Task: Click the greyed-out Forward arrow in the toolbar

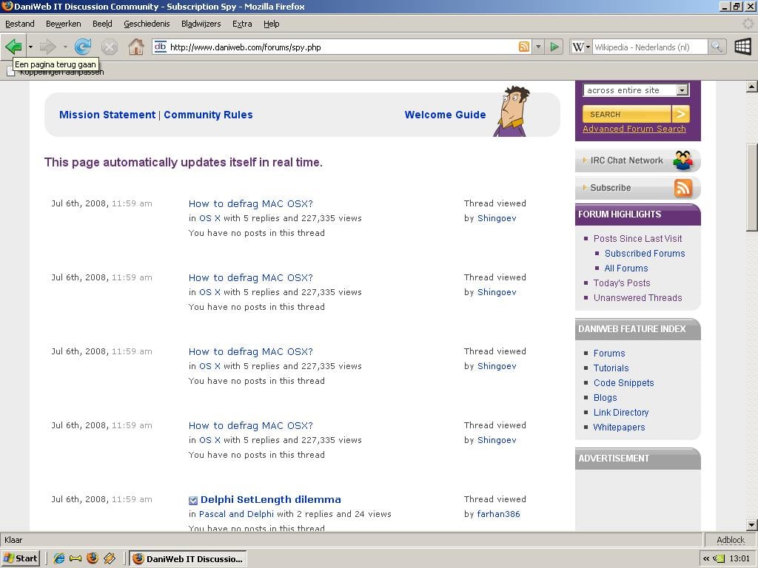Action: (47, 47)
